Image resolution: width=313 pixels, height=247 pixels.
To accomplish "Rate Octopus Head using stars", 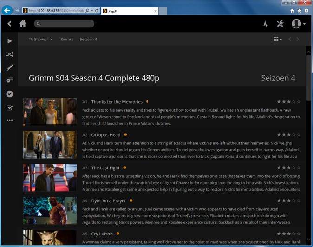I will pyautogui.click(x=289, y=134).
